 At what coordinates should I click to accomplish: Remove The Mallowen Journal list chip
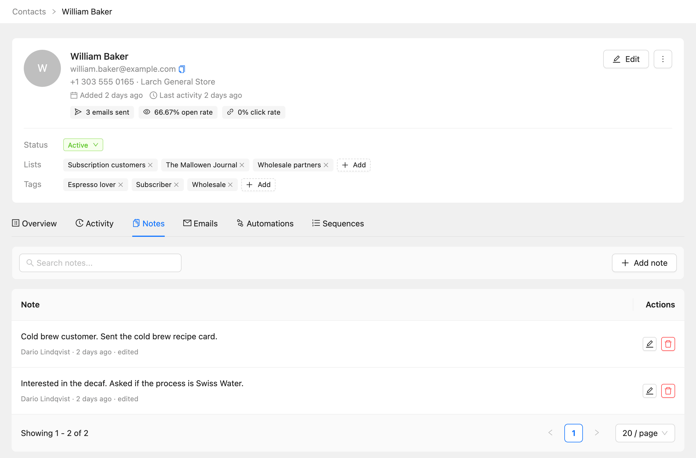[x=242, y=165]
